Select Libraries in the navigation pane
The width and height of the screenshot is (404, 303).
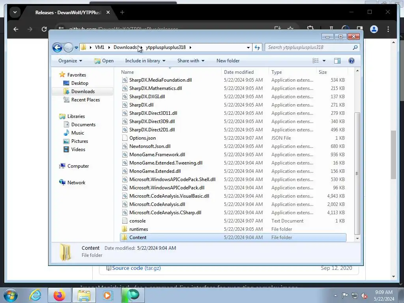coord(76,116)
